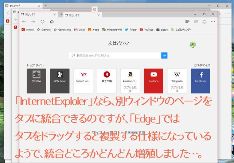This screenshot has height=163, width=234.
Task: Click the 次はどこへ? heading
Action: click(x=118, y=43)
